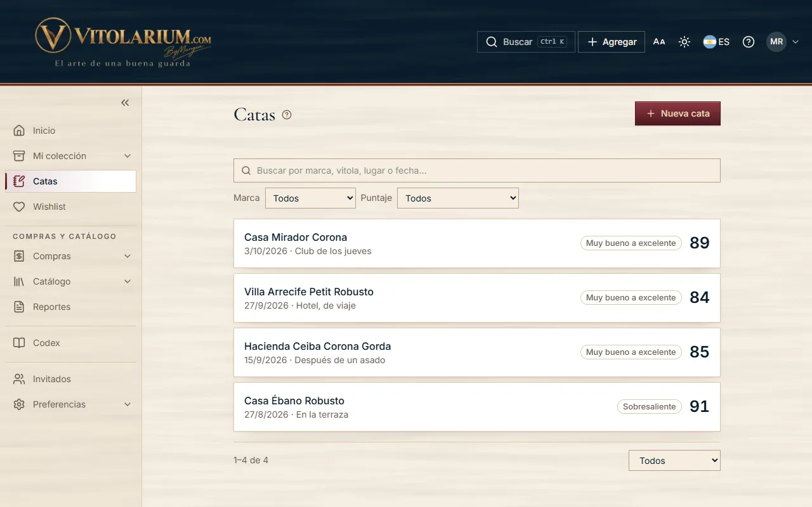
Task: Click the Codex open-book icon
Action: pos(19,343)
